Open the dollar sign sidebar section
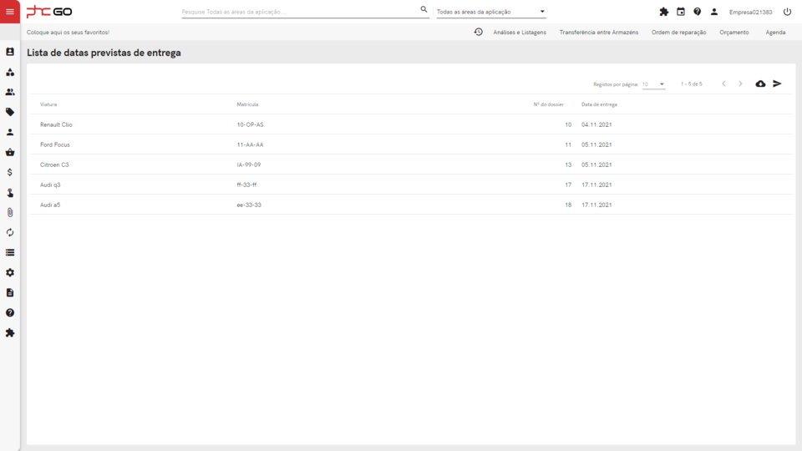802x451 pixels. coord(10,172)
